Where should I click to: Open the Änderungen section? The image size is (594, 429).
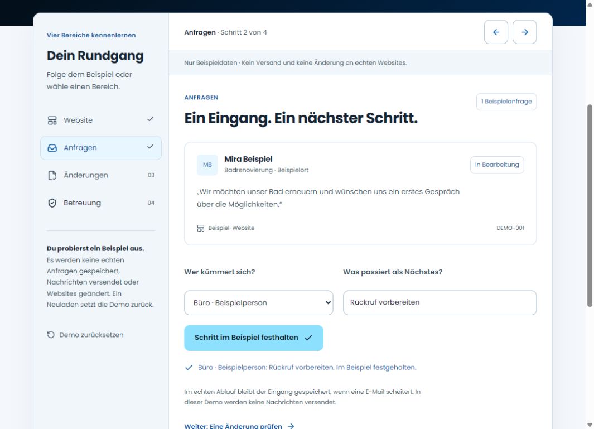pos(101,175)
